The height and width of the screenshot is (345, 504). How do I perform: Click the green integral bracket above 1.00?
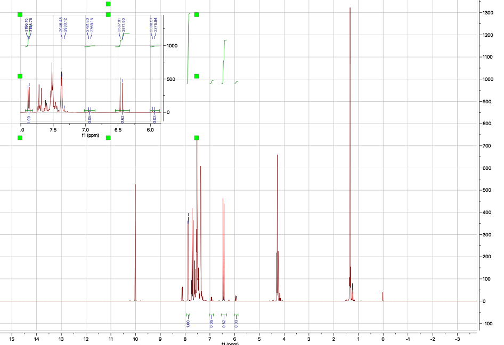pos(188,315)
